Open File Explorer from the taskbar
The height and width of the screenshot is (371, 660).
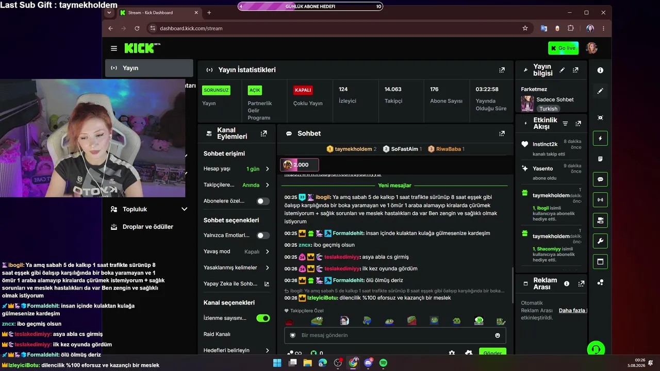click(308, 363)
